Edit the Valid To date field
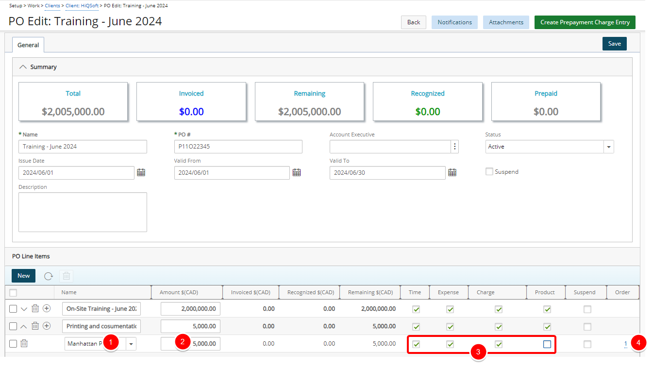Viewport: 653px width, 368px height. 387,173
